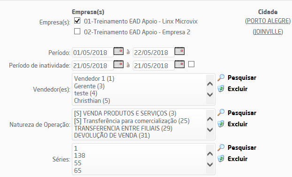This screenshot has height=177, width=292.
Task: Select Christhian (5) in Vendedor list
Action: point(92,101)
